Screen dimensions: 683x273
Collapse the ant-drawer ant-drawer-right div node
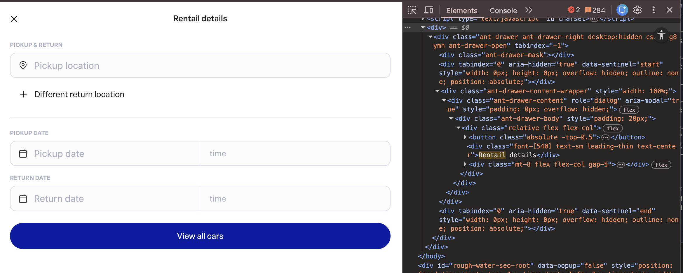(x=430, y=37)
